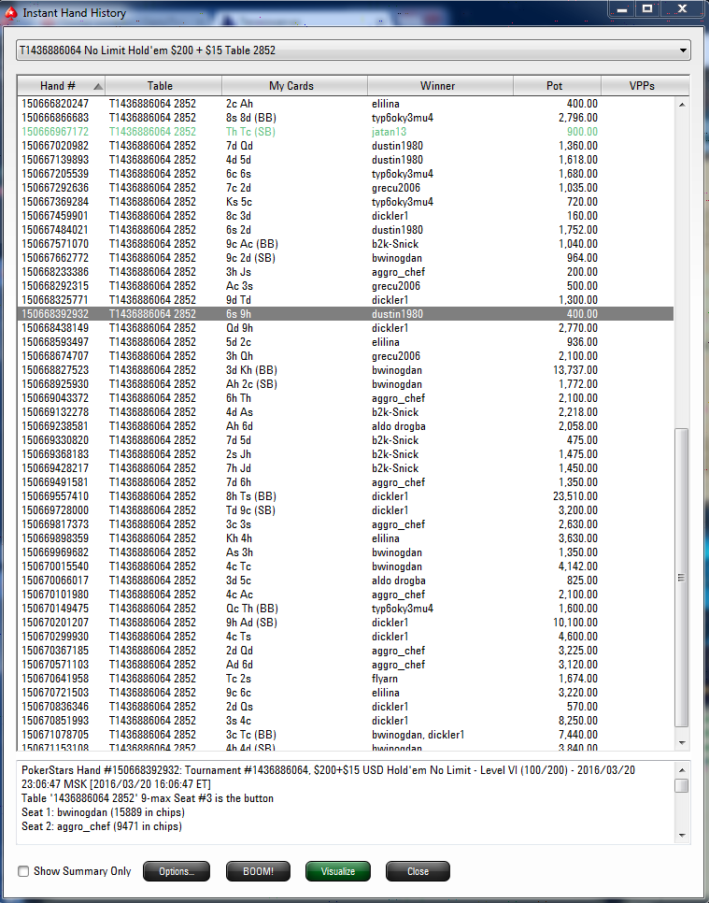Screen dimensions: 709x903
Task: Select hand 150668233386 with 3h Js
Action: point(346,272)
